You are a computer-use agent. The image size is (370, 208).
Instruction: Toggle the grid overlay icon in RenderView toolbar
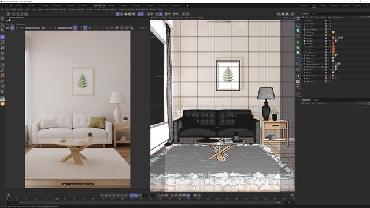pyautogui.click(x=80, y=28)
